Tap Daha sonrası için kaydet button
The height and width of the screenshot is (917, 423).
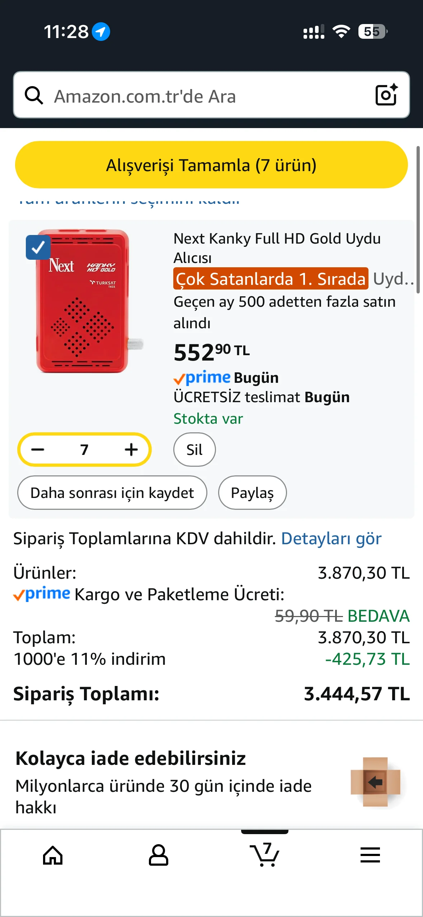[112, 493]
